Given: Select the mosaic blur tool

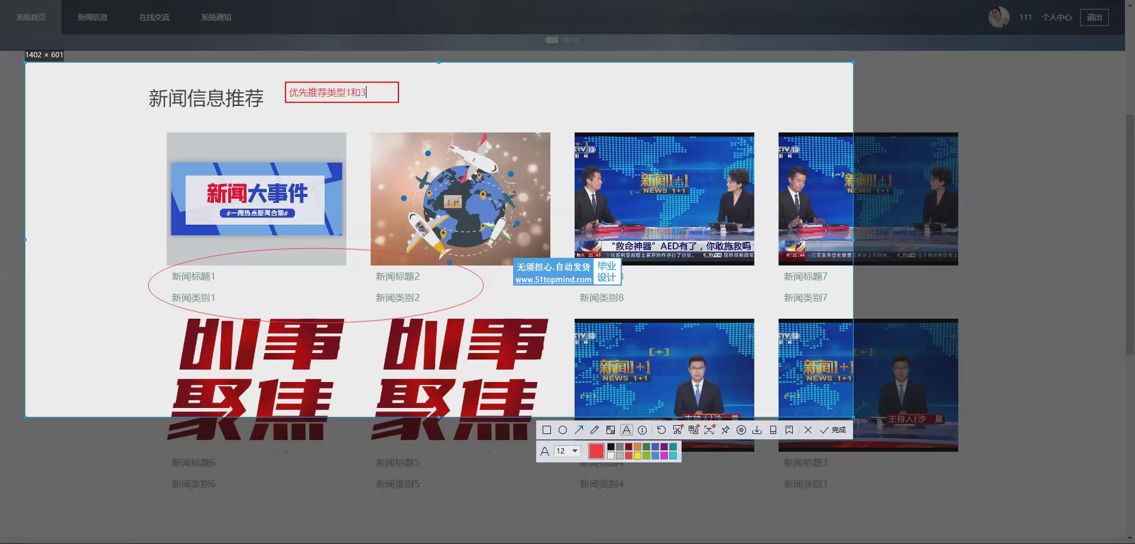Looking at the screenshot, I should pos(611,430).
